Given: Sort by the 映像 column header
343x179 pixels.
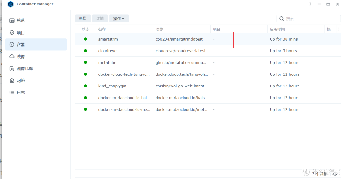Looking at the screenshot, I should pos(182,29).
